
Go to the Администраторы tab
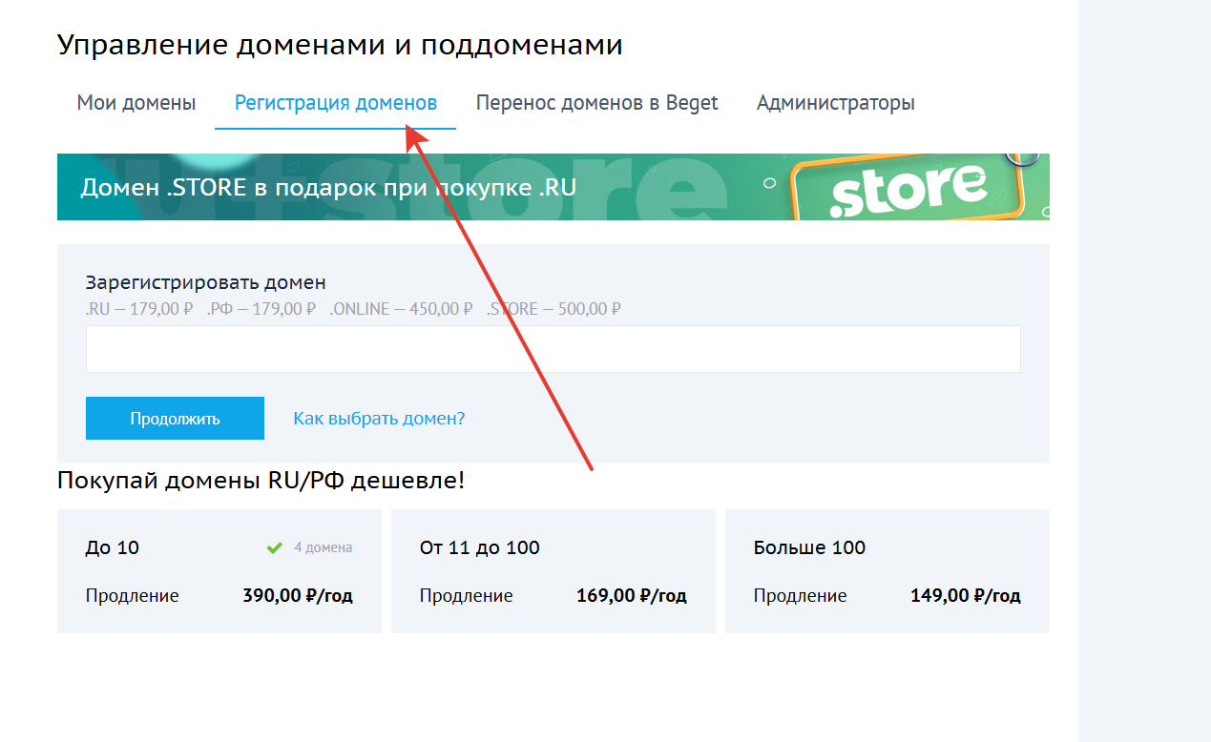(x=835, y=103)
